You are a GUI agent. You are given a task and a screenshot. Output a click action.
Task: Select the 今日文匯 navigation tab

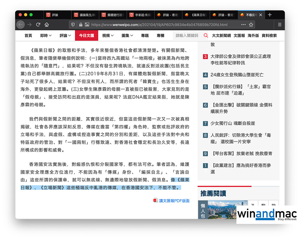(87, 35)
